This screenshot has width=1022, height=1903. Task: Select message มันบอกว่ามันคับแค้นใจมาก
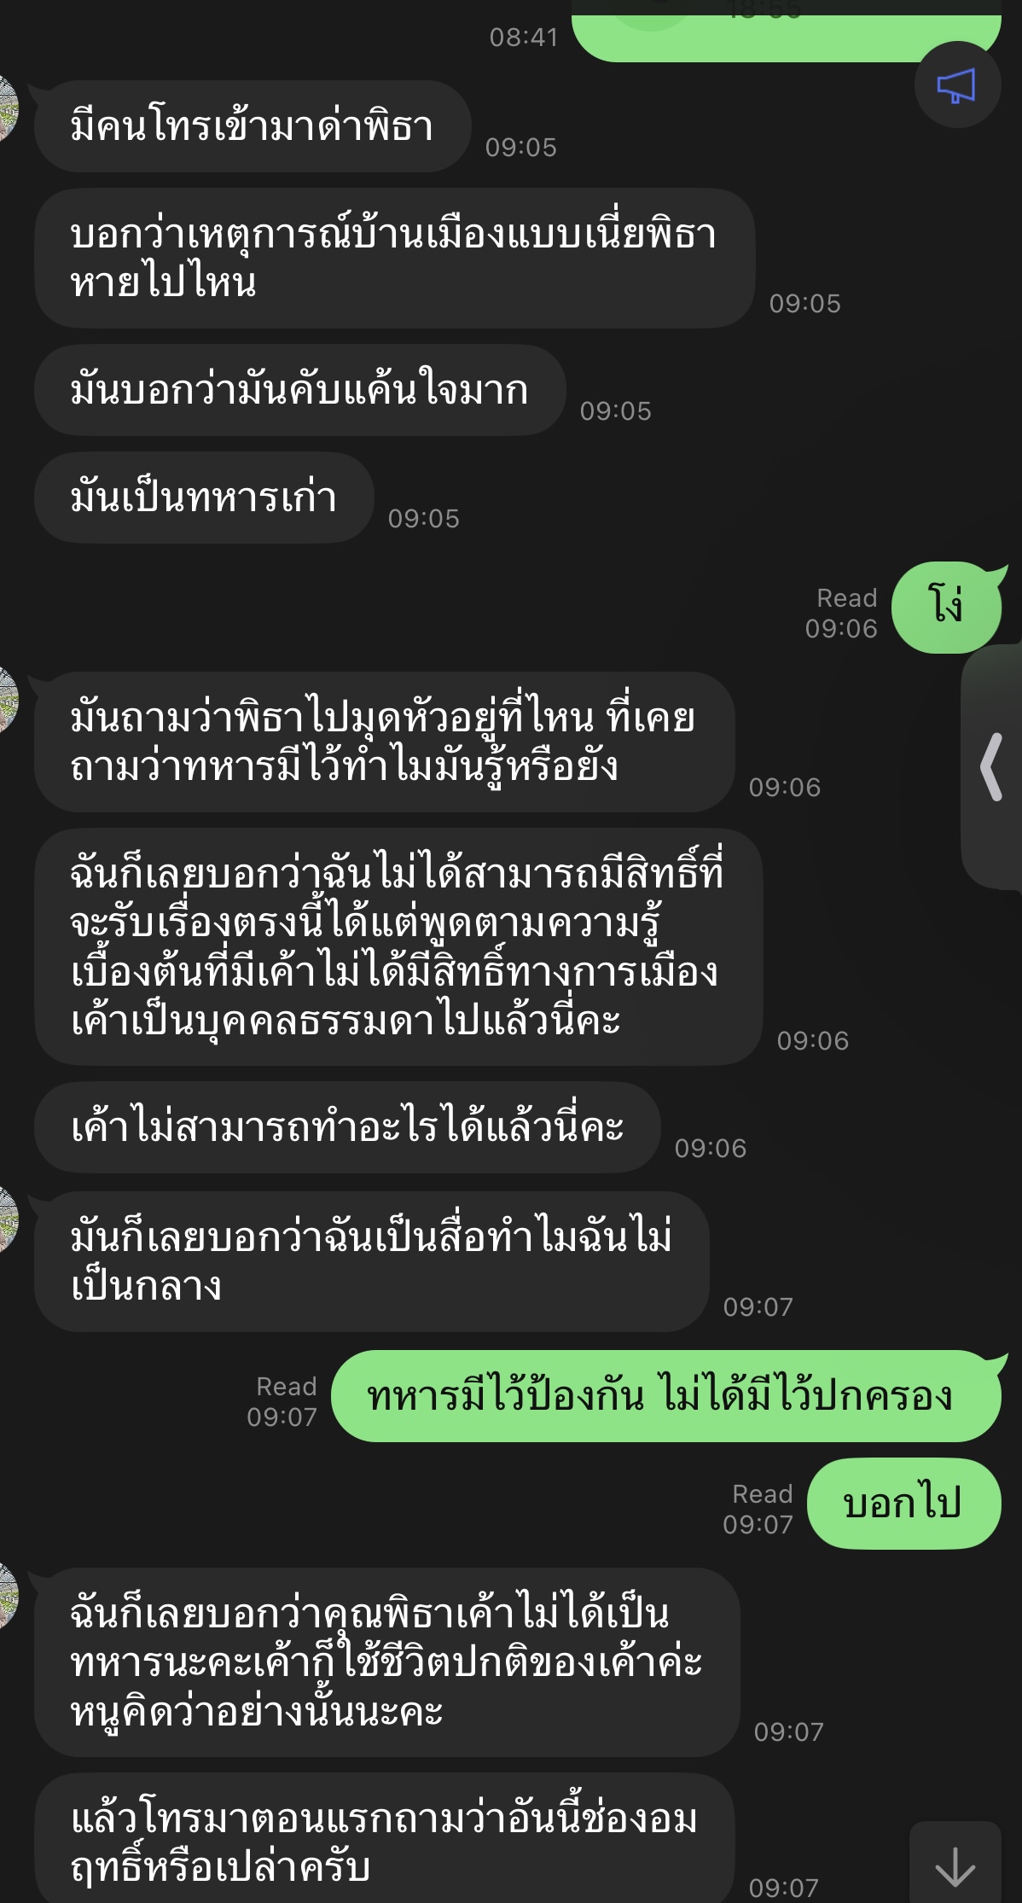coord(299,390)
